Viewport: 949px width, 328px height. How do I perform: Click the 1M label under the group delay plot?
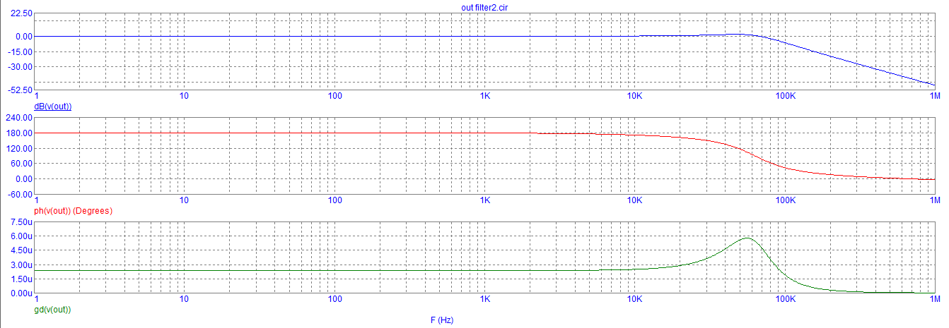[933, 300]
